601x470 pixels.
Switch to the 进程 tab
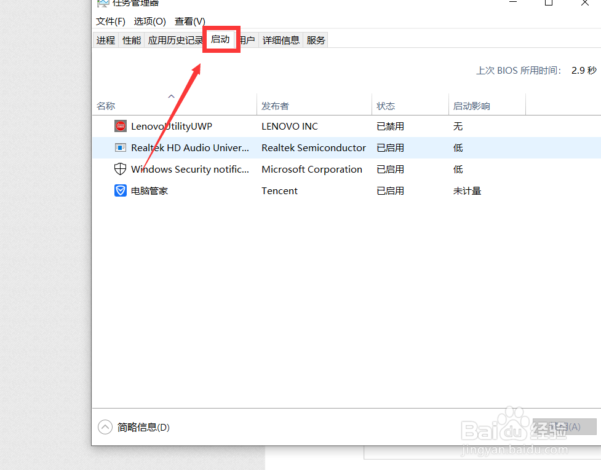point(106,40)
